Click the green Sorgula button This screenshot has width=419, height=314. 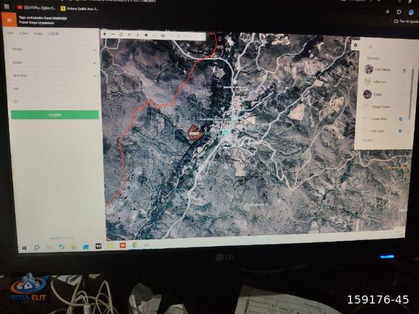tap(55, 115)
